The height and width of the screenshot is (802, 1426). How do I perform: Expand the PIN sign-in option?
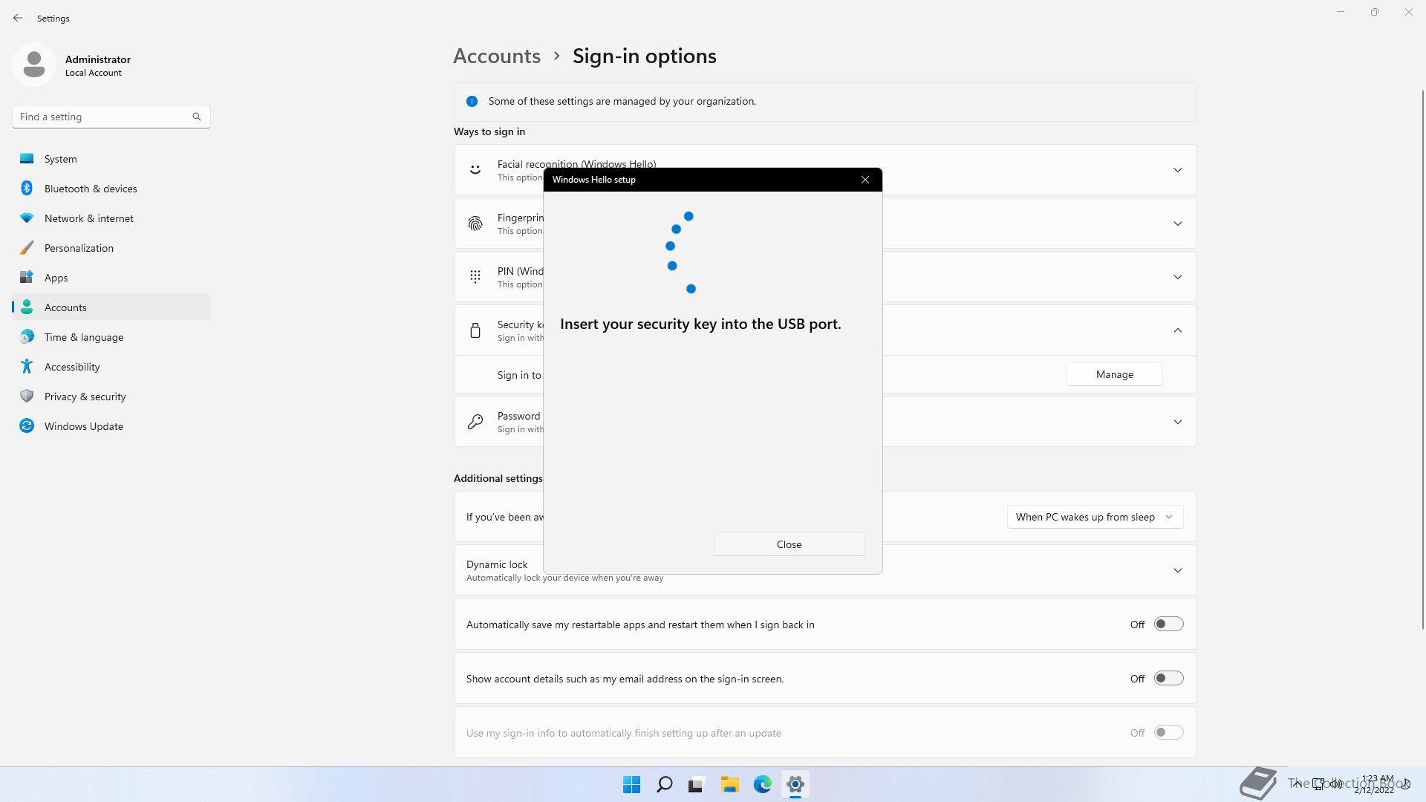1178,277
